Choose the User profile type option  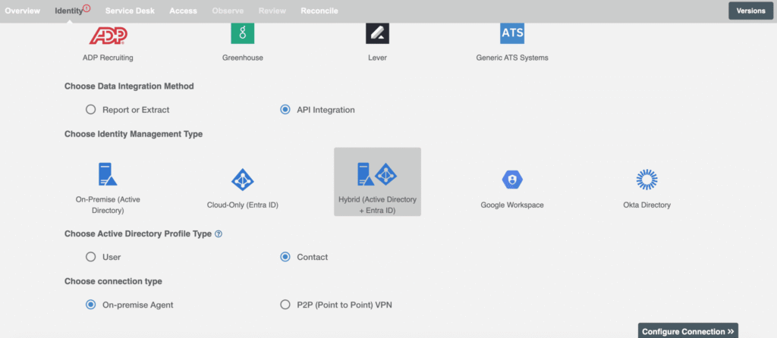pos(91,257)
